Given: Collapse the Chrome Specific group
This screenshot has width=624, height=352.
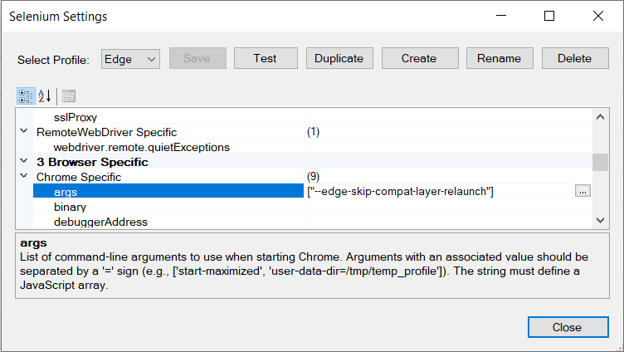Looking at the screenshot, I should click(23, 177).
